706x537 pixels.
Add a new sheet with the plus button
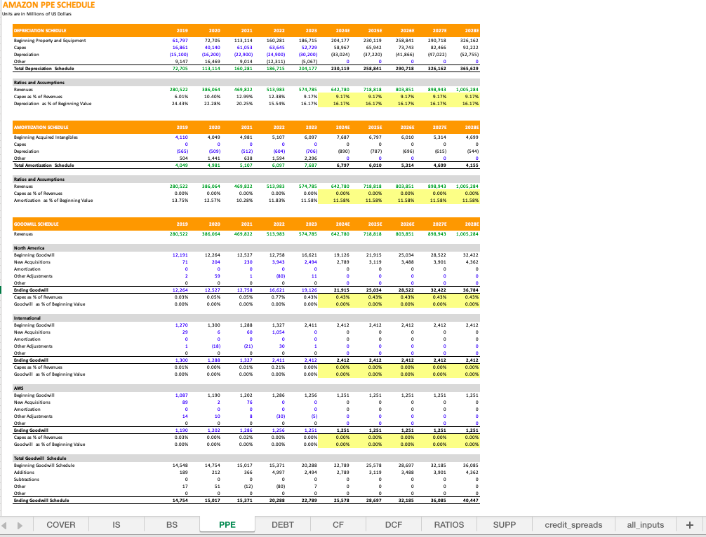689,525
